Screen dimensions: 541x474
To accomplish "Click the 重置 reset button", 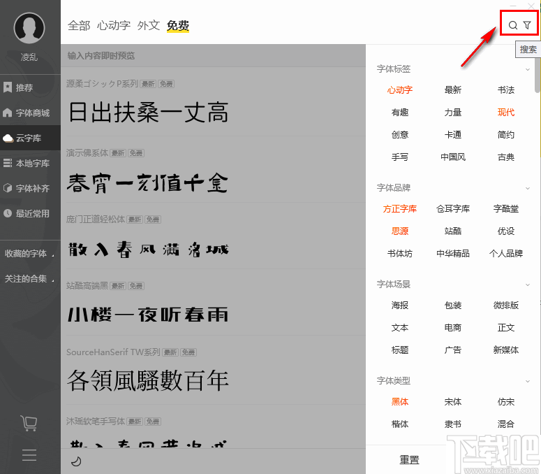I will pyautogui.click(x=409, y=460).
